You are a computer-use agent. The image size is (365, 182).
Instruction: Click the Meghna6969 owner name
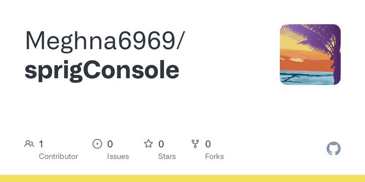pyautogui.click(x=105, y=40)
